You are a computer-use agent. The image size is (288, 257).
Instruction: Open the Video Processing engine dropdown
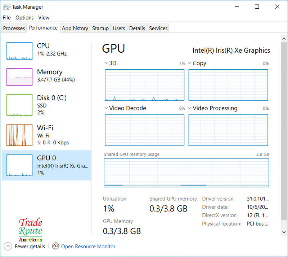coord(190,108)
